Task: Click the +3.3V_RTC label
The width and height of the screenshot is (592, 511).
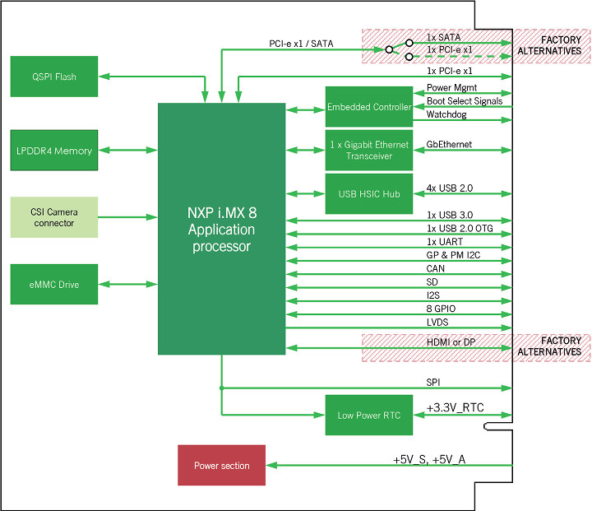Action: coord(455,408)
